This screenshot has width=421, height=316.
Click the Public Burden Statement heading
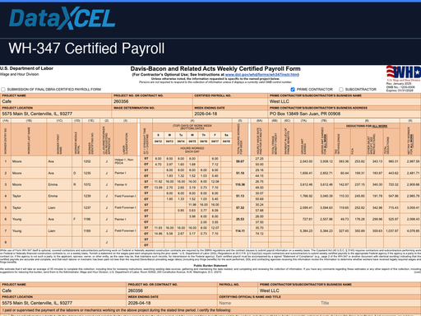coord(210,266)
